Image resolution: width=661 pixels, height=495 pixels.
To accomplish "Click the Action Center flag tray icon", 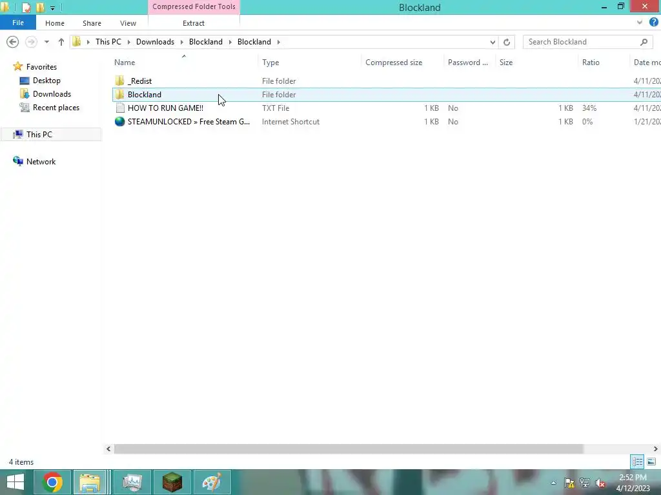I will tap(569, 483).
